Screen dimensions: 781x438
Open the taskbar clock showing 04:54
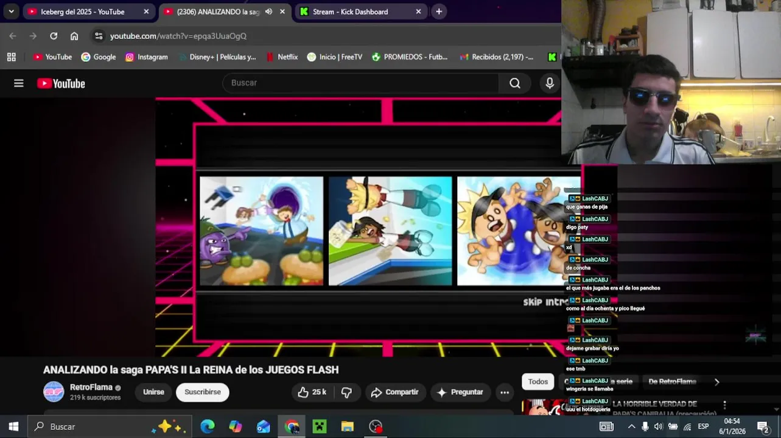732,426
